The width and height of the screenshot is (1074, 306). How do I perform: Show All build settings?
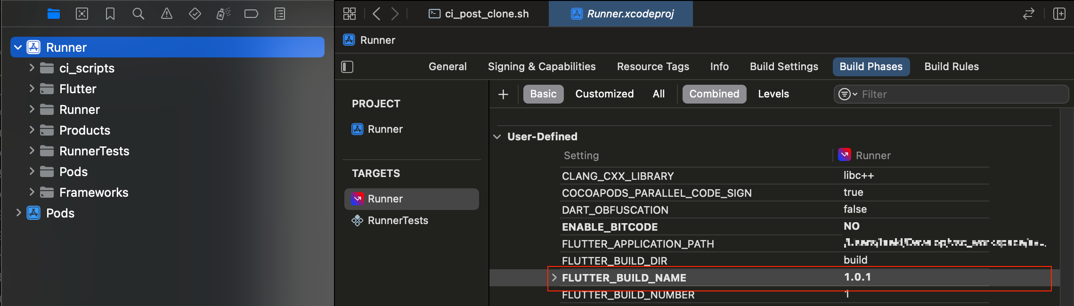(659, 94)
